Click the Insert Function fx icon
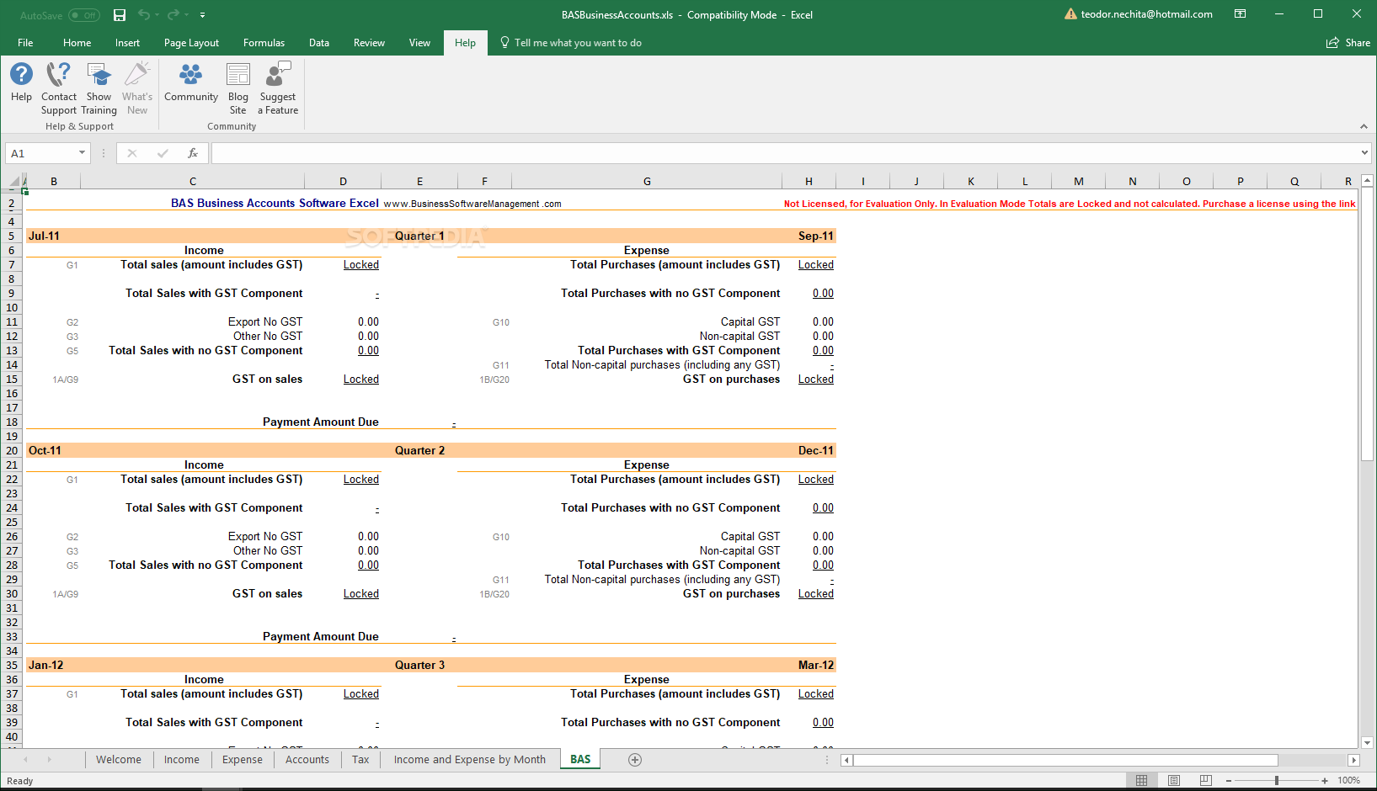The height and width of the screenshot is (791, 1377). tap(193, 153)
